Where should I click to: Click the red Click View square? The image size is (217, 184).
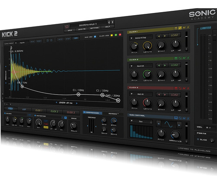click(x=120, y=35)
